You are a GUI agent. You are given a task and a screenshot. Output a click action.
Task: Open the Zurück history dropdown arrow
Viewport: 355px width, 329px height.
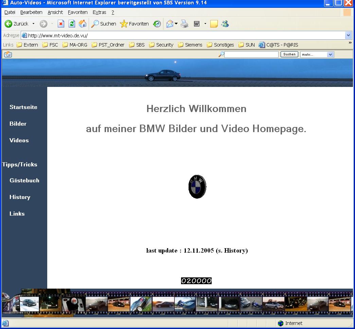[x=34, y=23]
